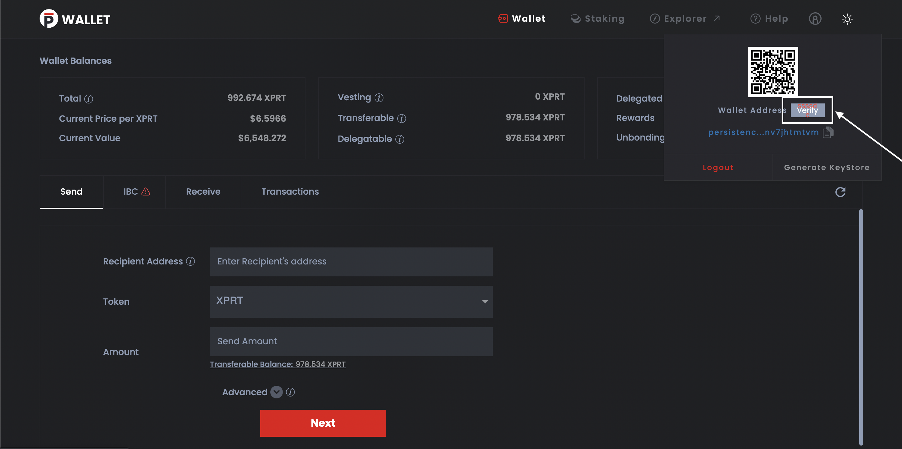Toggle the light/dark mode icon
Image resolution: width=902 pixels, height=449 pixels.
pos(847,19)
